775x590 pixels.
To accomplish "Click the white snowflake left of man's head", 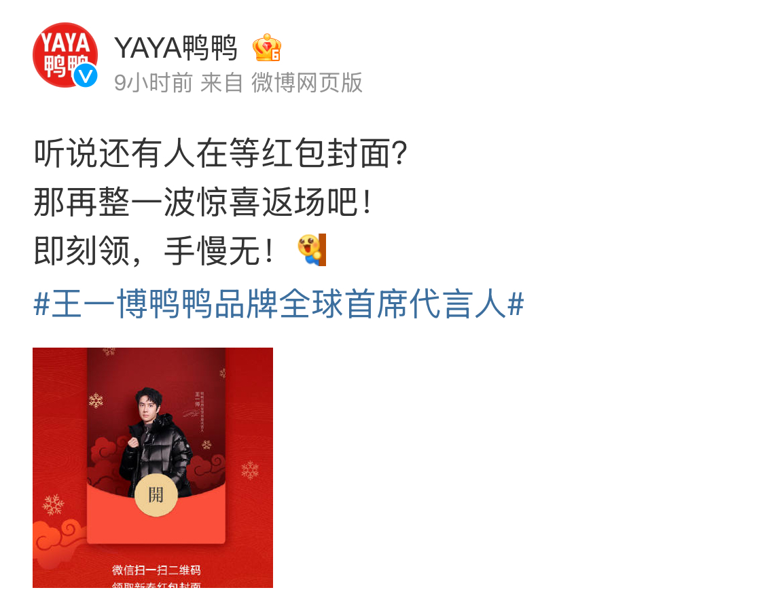I will click(96, 401).
